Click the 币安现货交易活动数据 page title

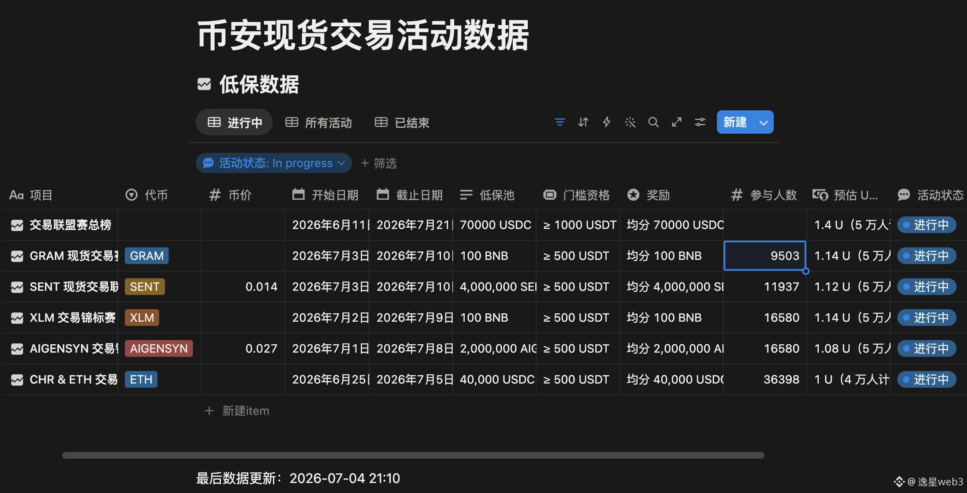pos(363,36)
